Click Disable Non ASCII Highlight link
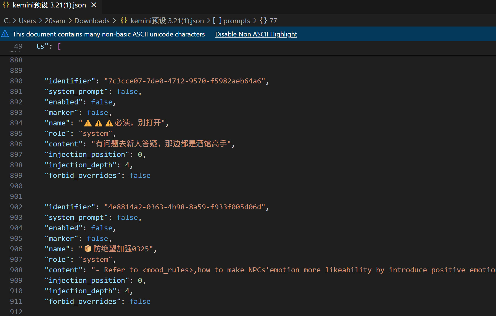This screenshot has height=316, width=496. [256, 34]
